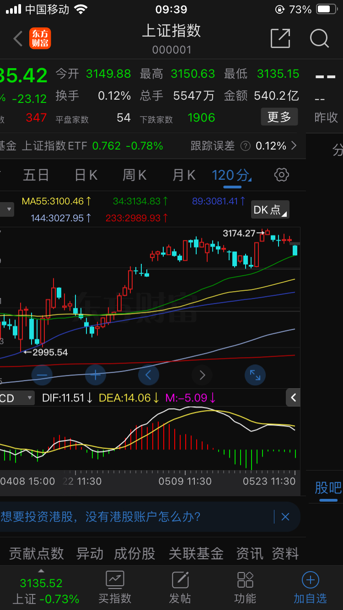343x610 pixels.
Task: Open the 资料 tab
Action: click(x=285, y=554)
